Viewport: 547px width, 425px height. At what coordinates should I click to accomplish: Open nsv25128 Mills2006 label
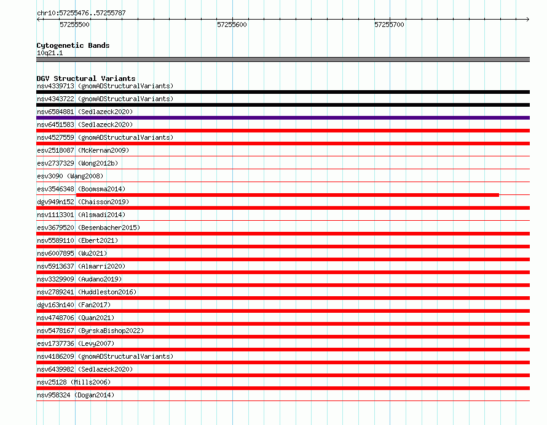74,382
